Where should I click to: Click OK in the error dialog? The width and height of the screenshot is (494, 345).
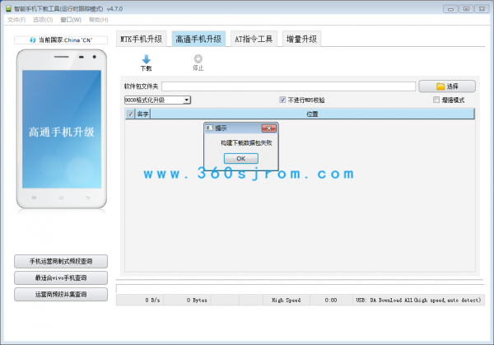[x=241, y=158]
